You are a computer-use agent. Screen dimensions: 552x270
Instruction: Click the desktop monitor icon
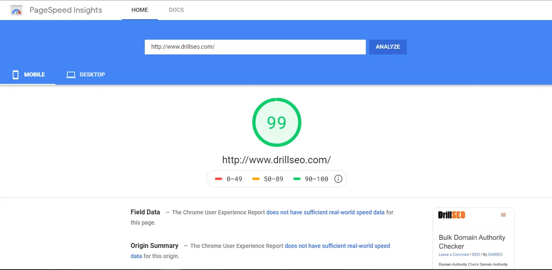point(71,75)
